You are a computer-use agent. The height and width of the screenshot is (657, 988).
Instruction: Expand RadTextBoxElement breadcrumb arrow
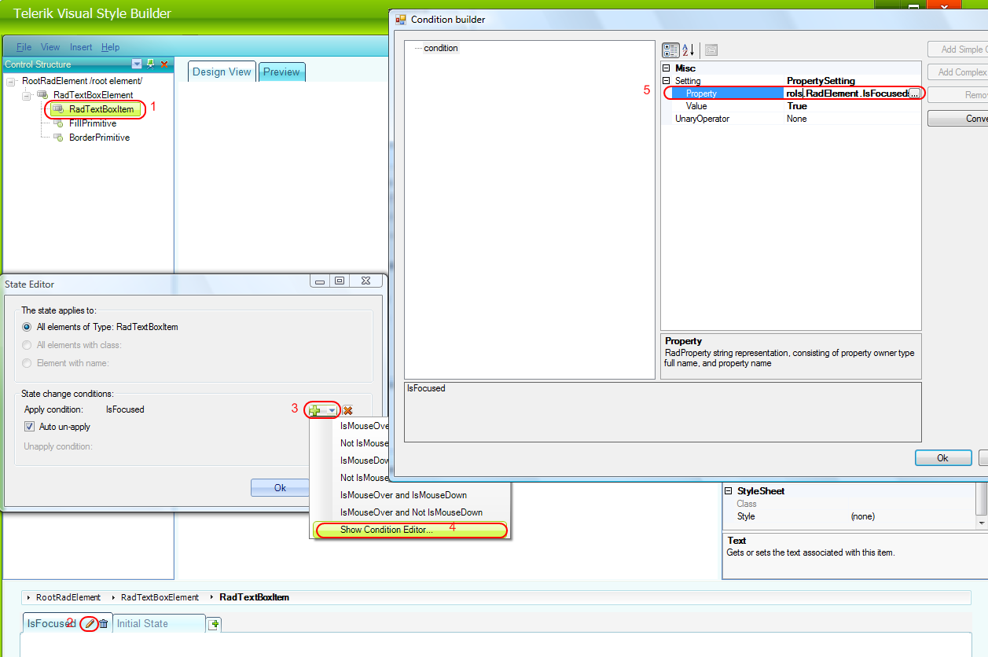point(114,597)
